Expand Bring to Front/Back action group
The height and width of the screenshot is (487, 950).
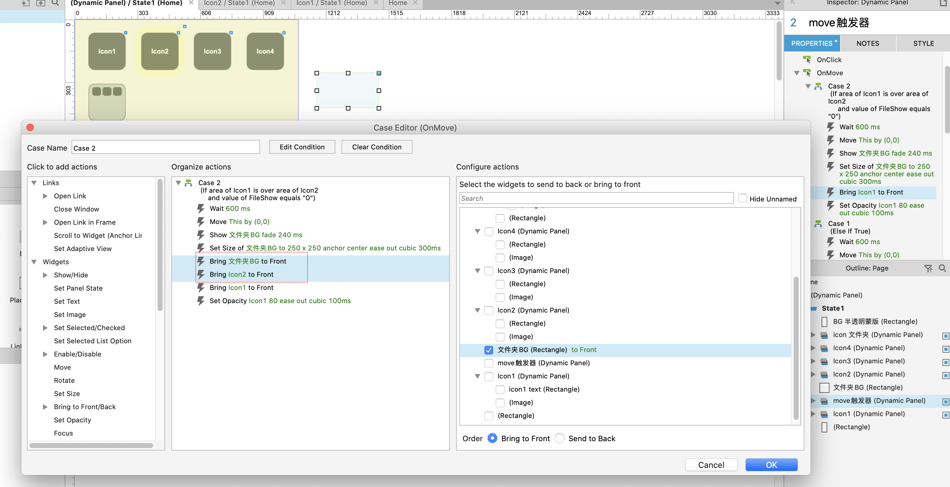[x=45, y=407]
